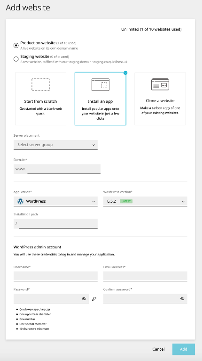Click the Install an app window icon
The width and height of the screenshot is (202, 361).
101,85
